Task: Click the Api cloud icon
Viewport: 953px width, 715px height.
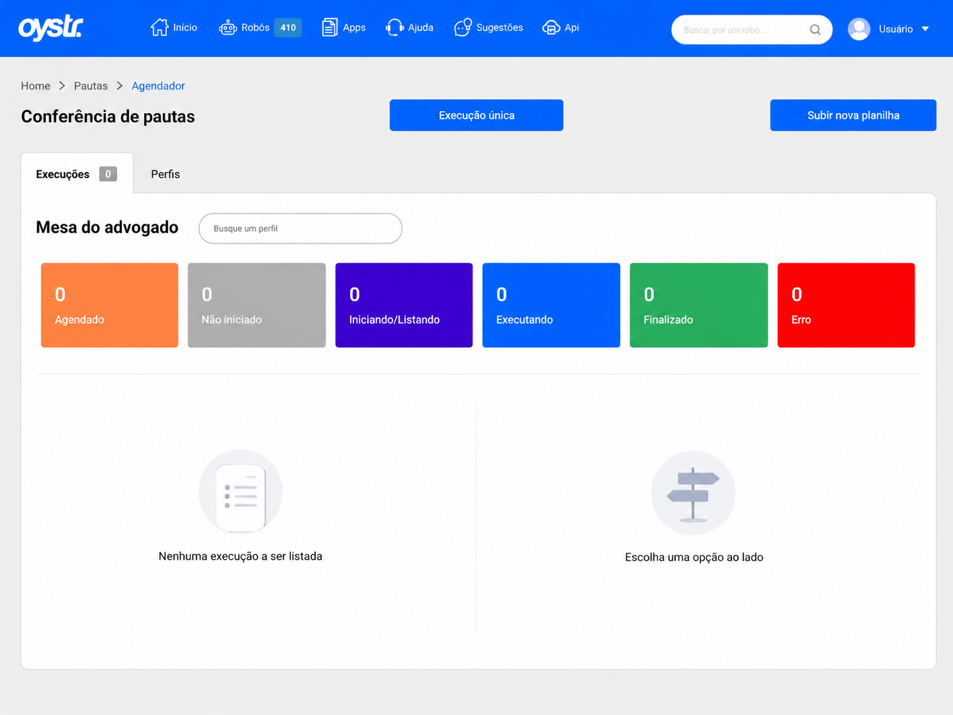Action: point(551,28)
